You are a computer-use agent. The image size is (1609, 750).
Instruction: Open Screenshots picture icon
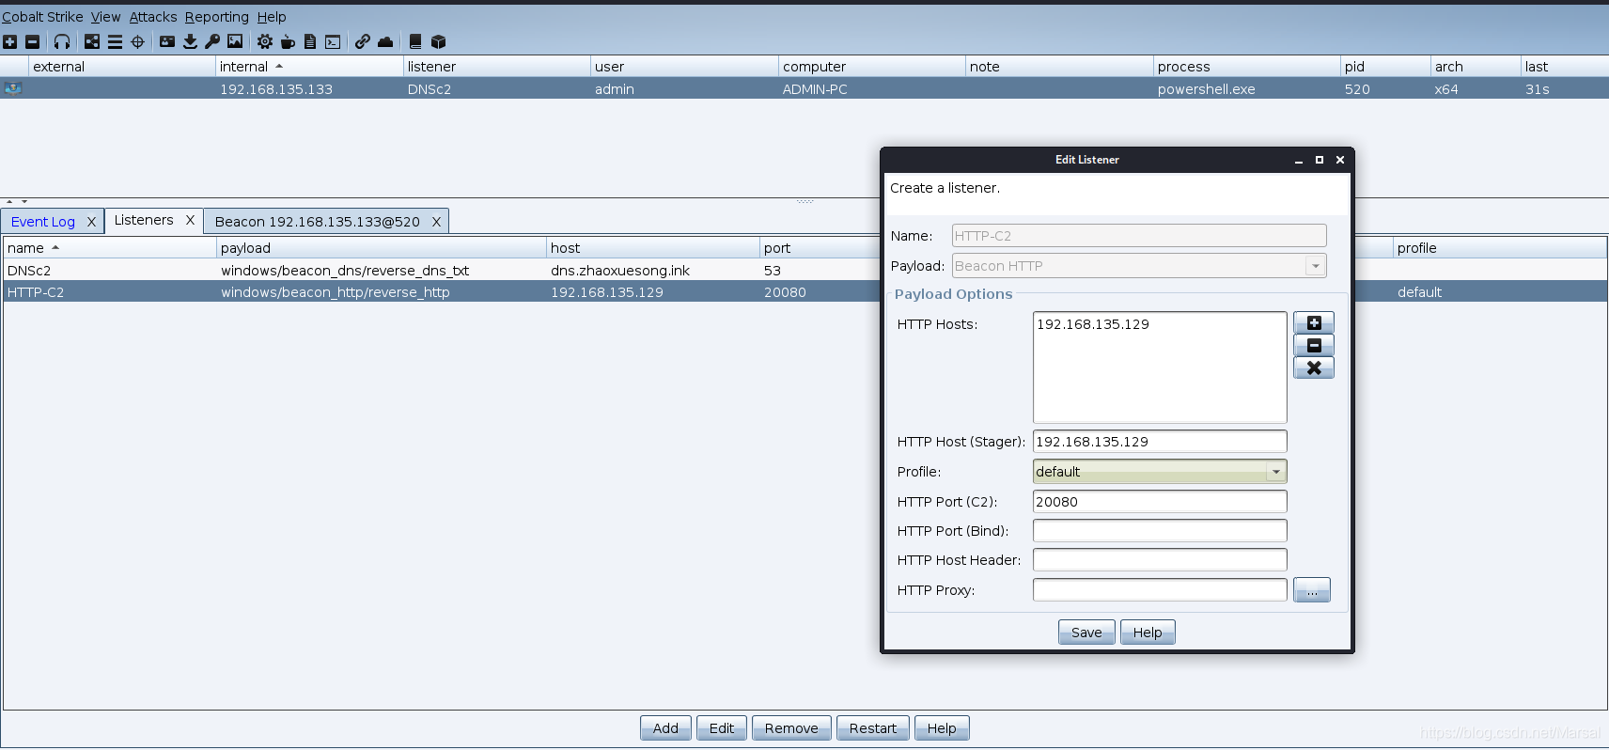(235, 41)
